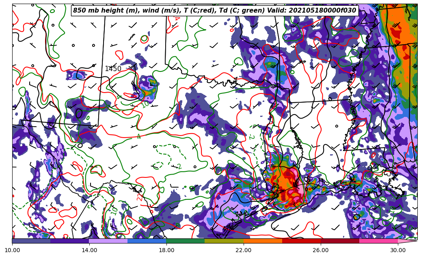Select the green 18–20 colorbar segment
Viewport: 421px width, 257px height.
pyautogui.click(x=186, y=241)
